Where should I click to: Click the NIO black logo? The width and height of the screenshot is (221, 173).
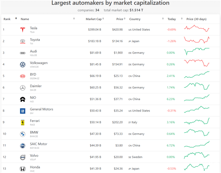point(23,100)
